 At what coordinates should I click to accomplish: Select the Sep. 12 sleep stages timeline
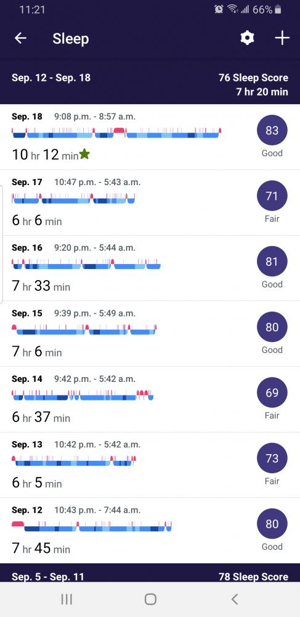tap(92, 526)
